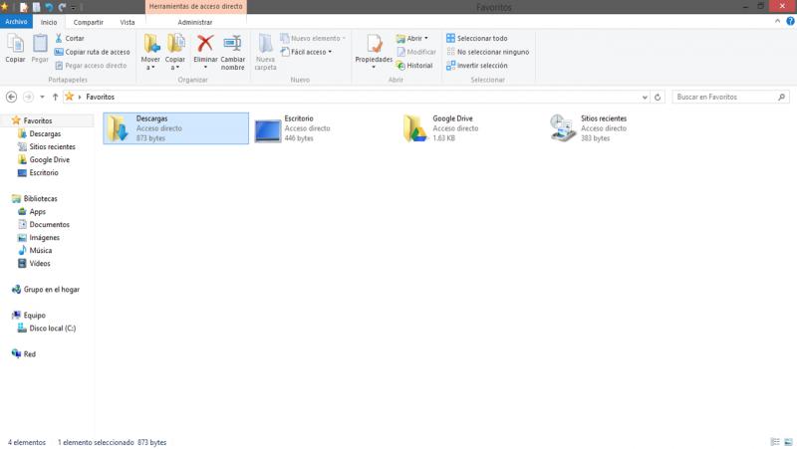The height and width of the screenshot is (449, 797).
Task: Switch to large icons view in status bar
Action: point(788,441)
